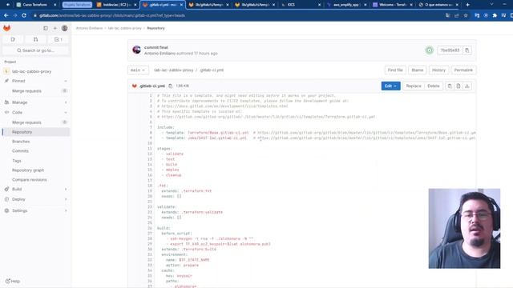Open Compare revisions in the sidebar
The height and width of the screenshot is (288, 513).
(x=29, y=179)
